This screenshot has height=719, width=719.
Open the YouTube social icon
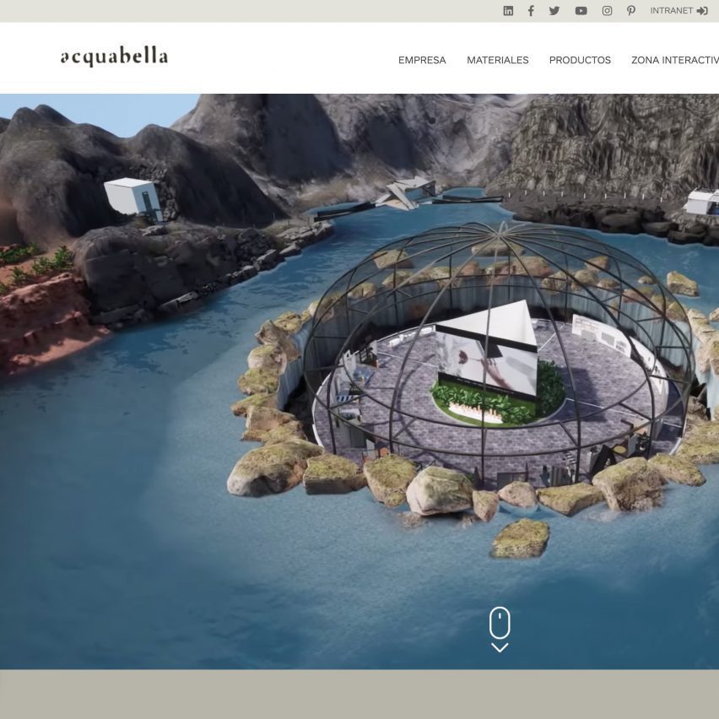click(581, 11)
